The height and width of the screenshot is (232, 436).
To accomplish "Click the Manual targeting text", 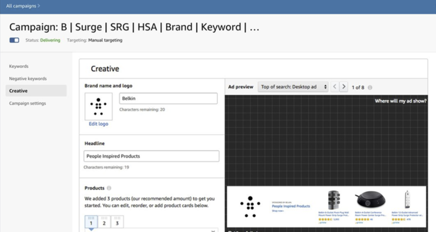I will [x=105, y=40].
